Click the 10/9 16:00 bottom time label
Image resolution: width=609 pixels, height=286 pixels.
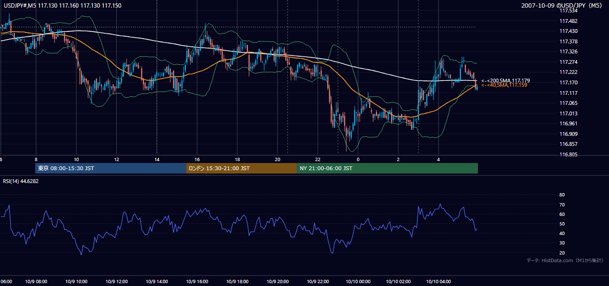[x=197, y=282]
